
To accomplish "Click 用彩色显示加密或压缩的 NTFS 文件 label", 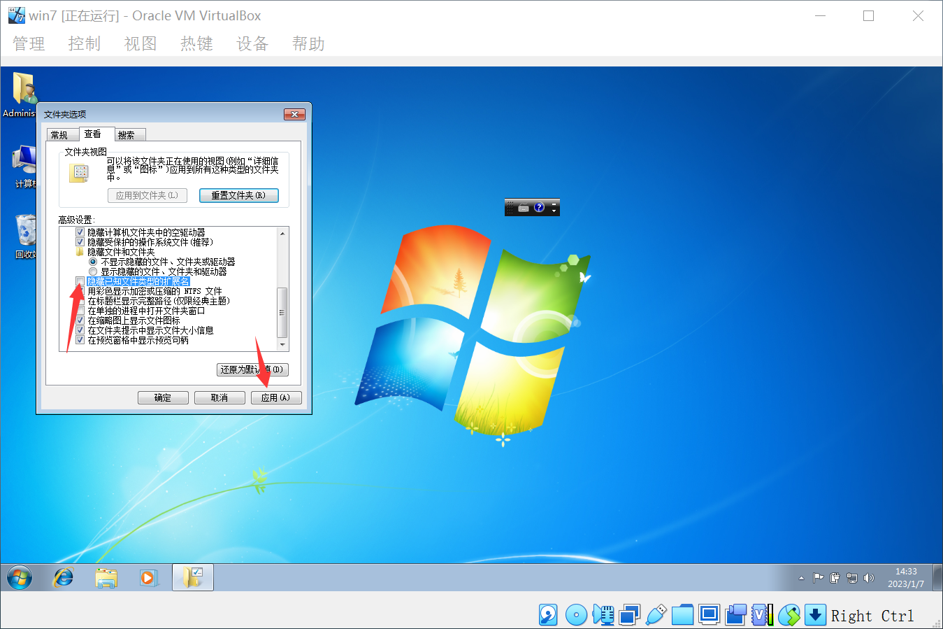I will coord(154,291).
